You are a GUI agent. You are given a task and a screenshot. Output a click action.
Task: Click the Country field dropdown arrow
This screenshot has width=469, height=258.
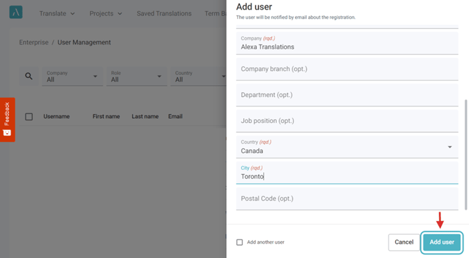point(449,147)
